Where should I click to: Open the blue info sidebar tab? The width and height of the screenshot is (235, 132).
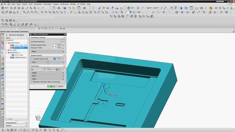[x=3, y=75]
